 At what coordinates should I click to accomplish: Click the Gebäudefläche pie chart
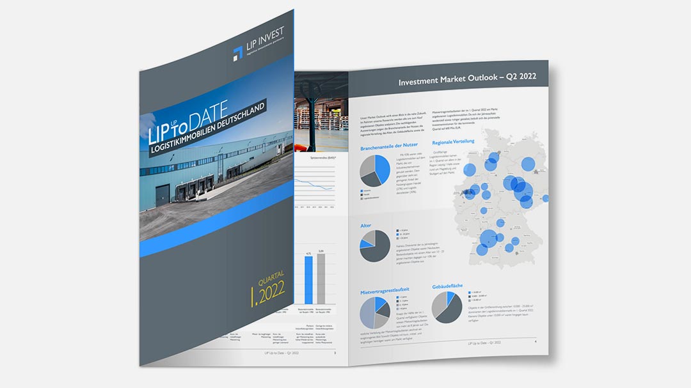tap(447, 307)
